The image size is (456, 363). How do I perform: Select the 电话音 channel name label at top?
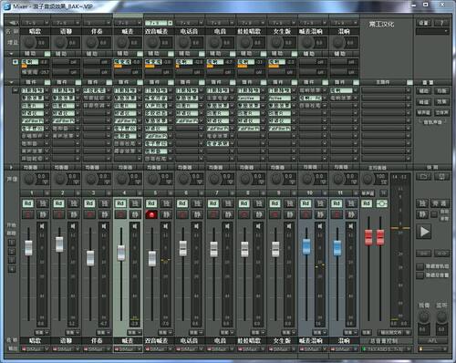tap(190, 31)
